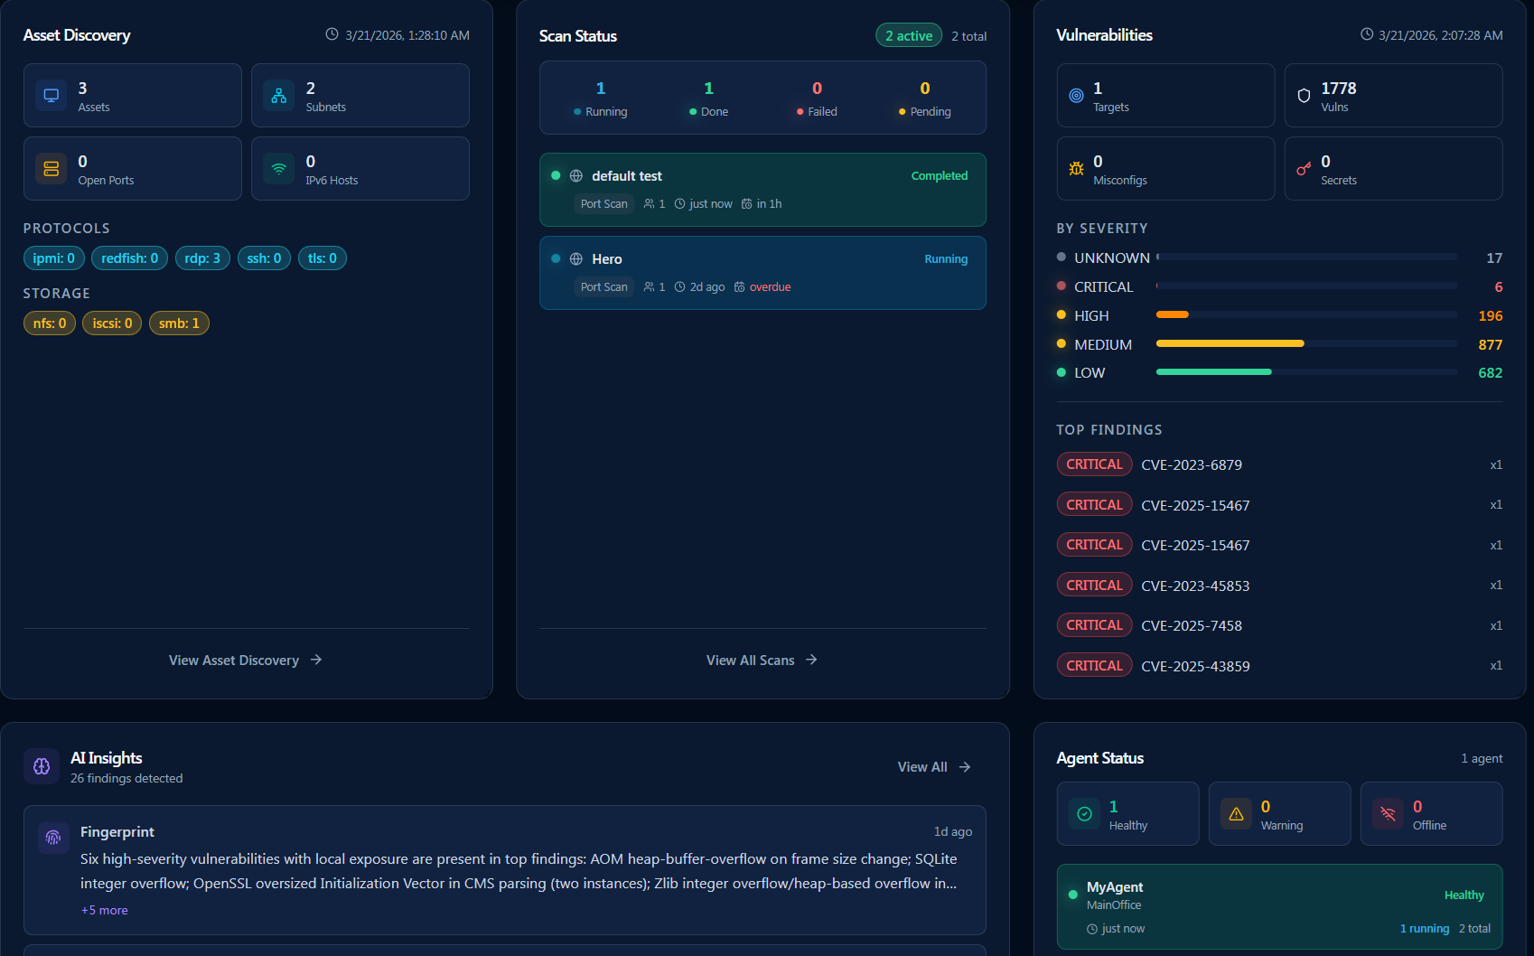Click the Failed scans counter
Image resolution: width=1534 pixels, height=956 pixels.
[x=817, y=98]
